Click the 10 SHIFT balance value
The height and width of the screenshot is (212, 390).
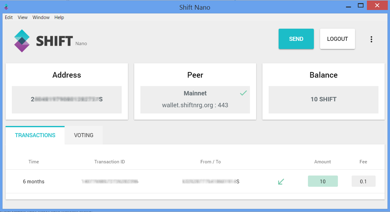(x=324, y=99)
